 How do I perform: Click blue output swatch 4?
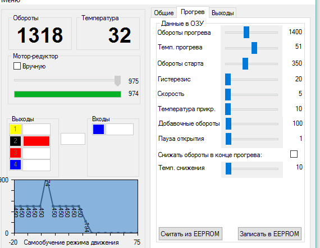pos(15,165)
